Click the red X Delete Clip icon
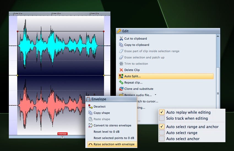Viewport: 234px width, 151px height. (121, 70)
